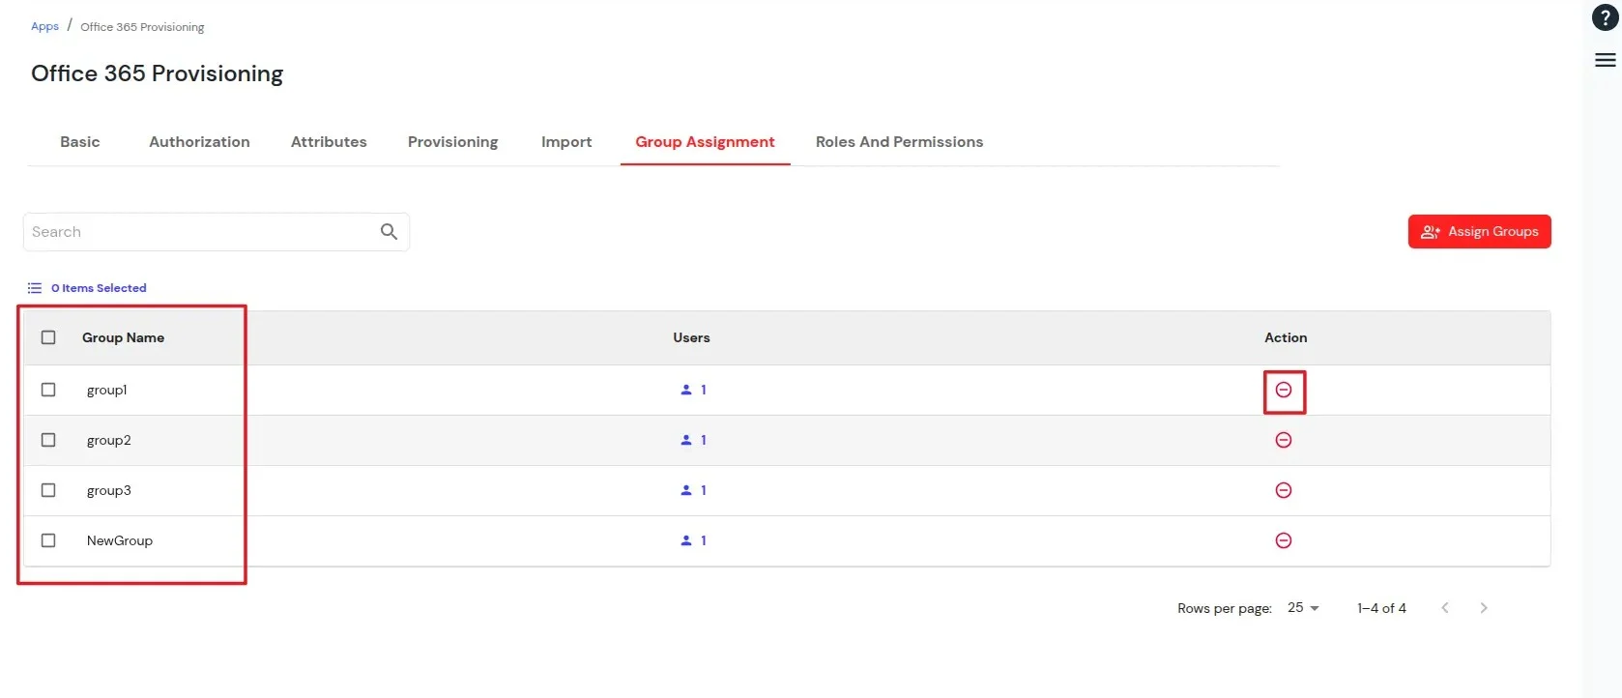Screen dimensions: 1622x698
Task: Click the Group Name column header
Action: (123, 337)
